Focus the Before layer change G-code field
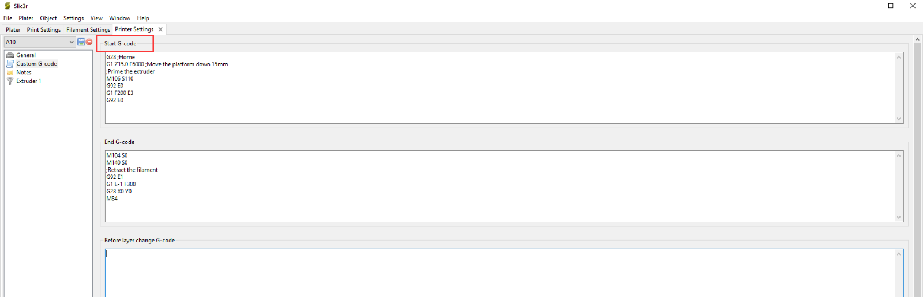Screen dimensions: 923x297 pyautogui.click(x=500, y=273)
